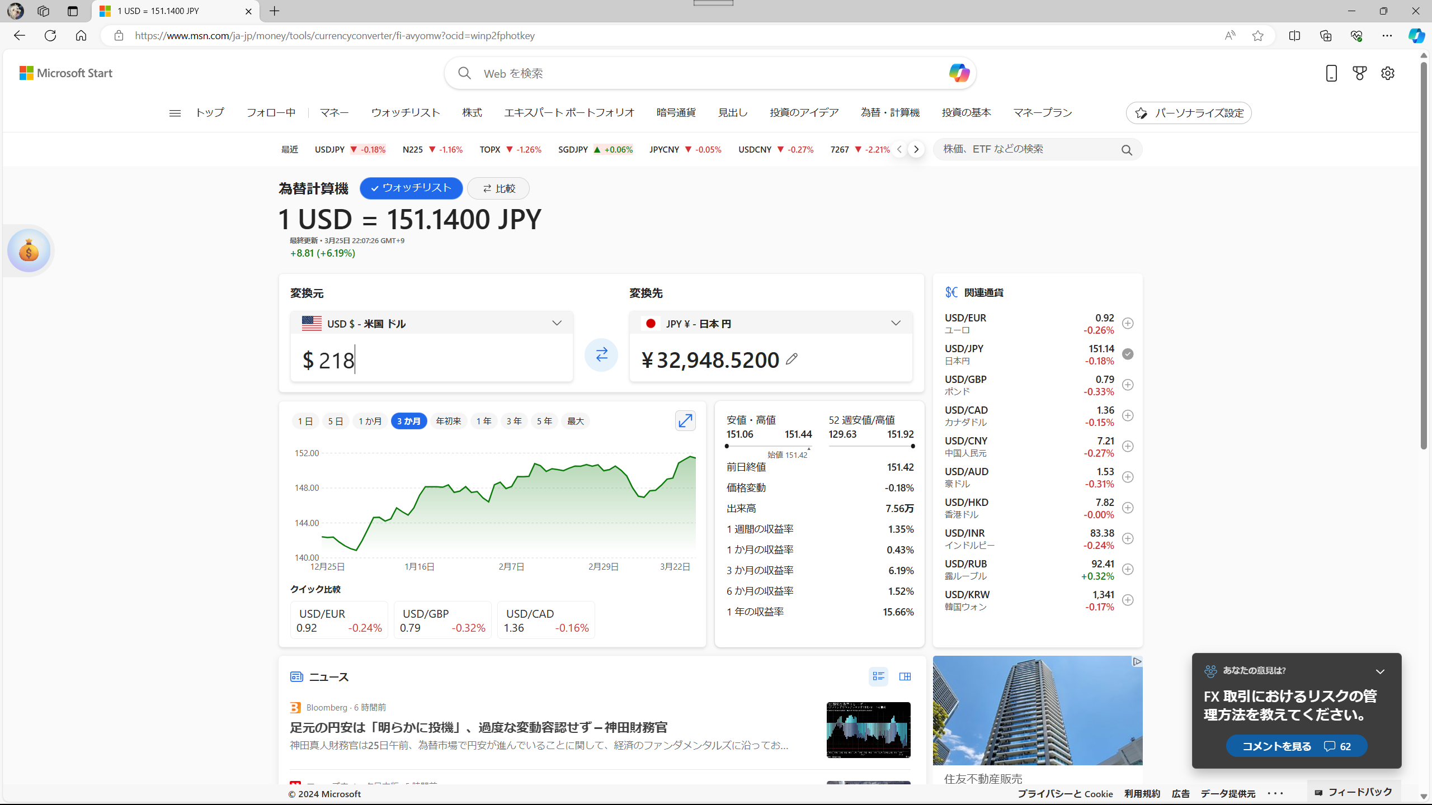Remove USD/JPY from the related currencies watchlist

pos(1128,354)
